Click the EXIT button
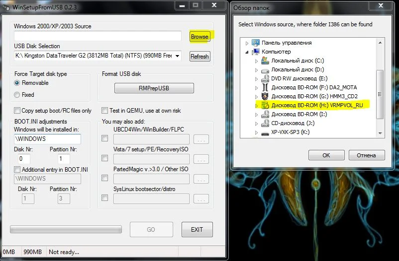The height and width of the screenshot is (261, 399). (197, 230)
